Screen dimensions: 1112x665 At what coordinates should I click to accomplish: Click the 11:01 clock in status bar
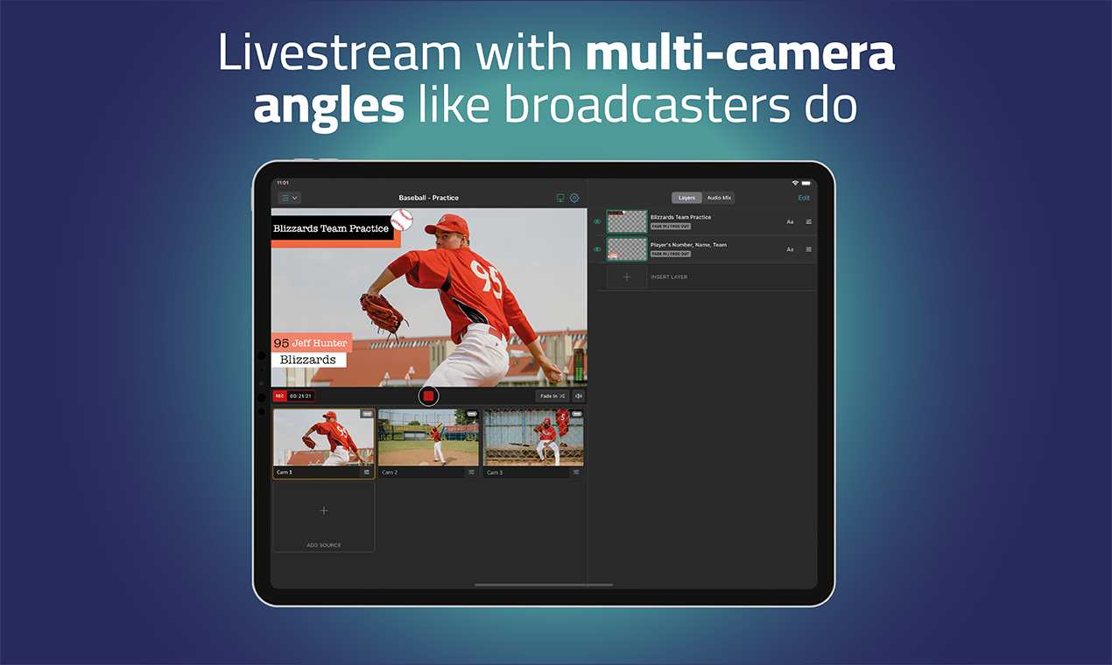click(282, 183)
